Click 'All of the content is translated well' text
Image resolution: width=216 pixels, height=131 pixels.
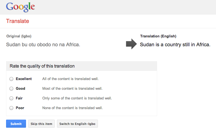pos(71,79)
